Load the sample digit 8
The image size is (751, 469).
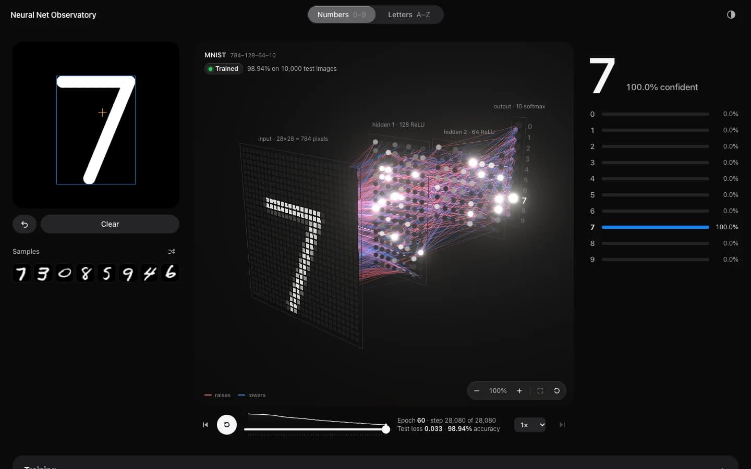coord(86,273)
